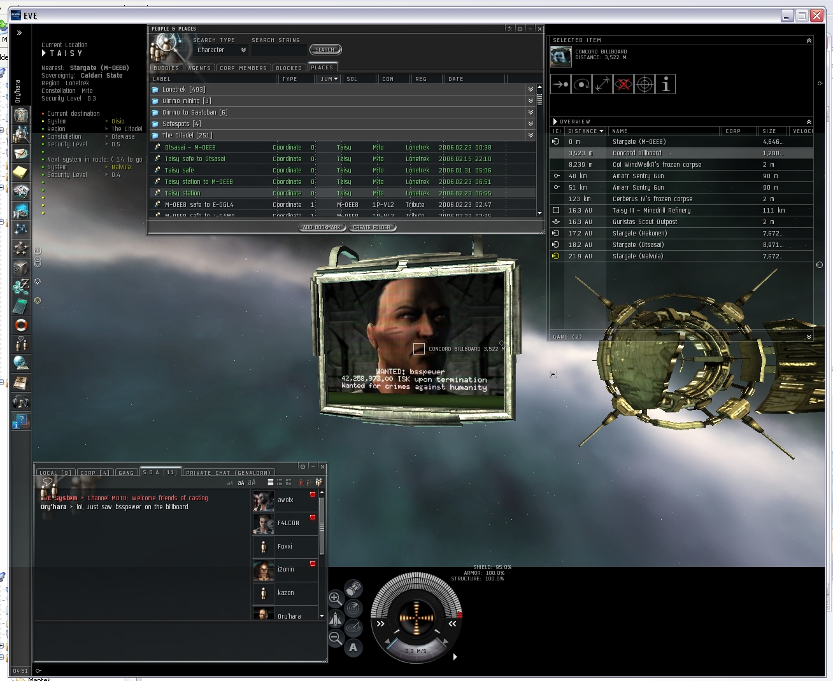Open the green Calculator sidebar icon
The width and height of the screenshot is (833, 681).
pyautogui.click(x=21, y=305)
